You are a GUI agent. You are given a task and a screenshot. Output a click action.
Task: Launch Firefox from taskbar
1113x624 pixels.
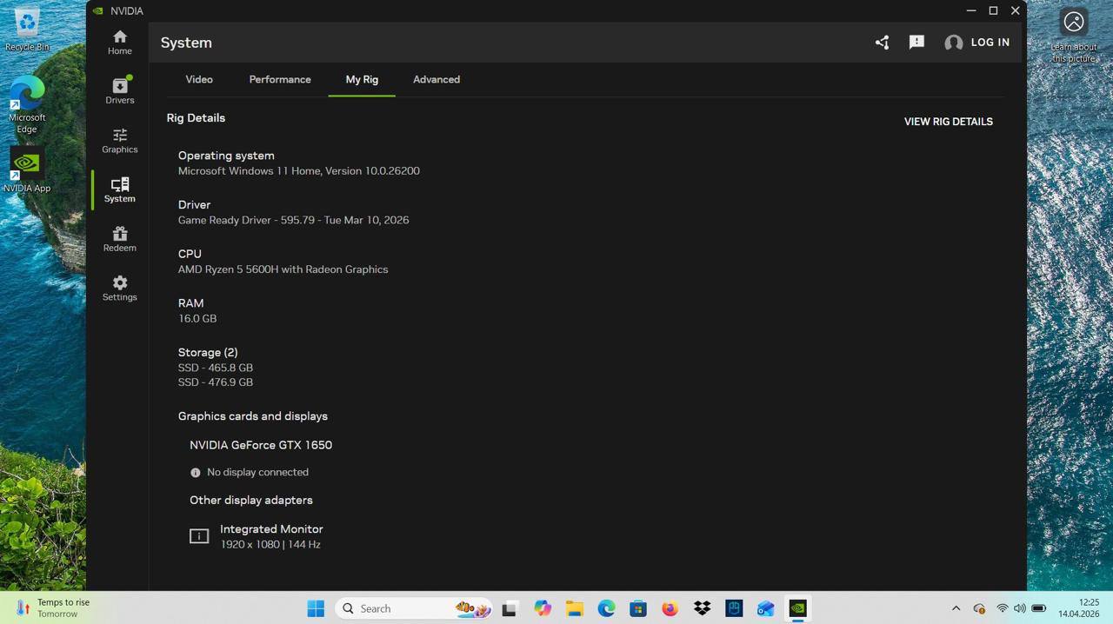click(670, 608)
